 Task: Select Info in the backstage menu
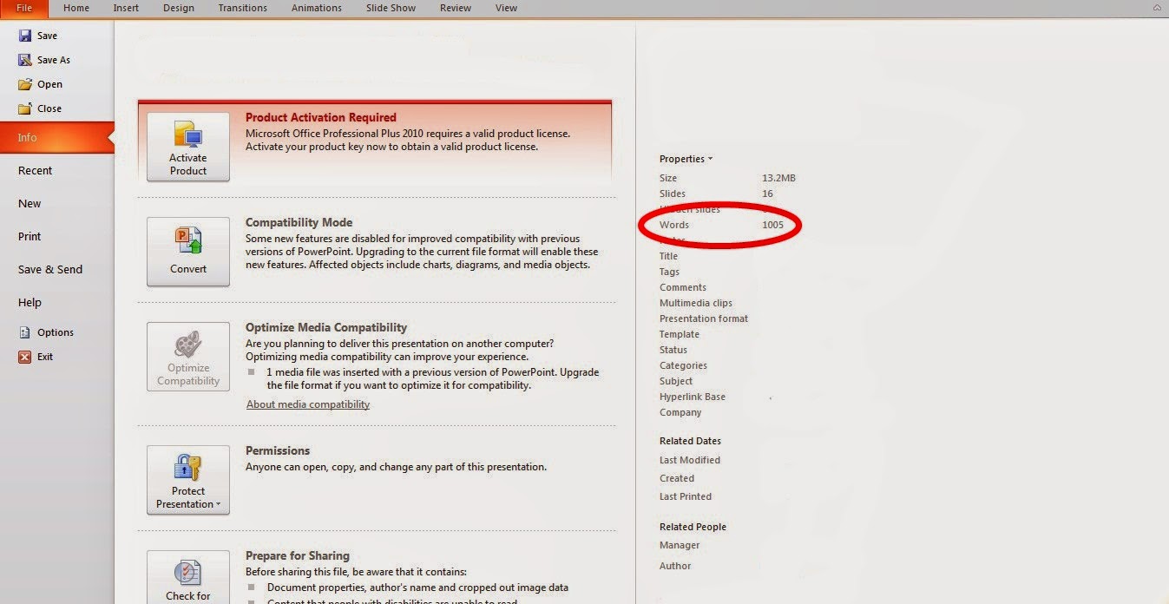pyautogui.click(x=56, y=137)
